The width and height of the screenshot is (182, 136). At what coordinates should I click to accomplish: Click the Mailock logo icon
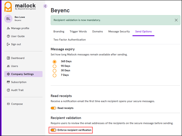[x=8, y=7]
